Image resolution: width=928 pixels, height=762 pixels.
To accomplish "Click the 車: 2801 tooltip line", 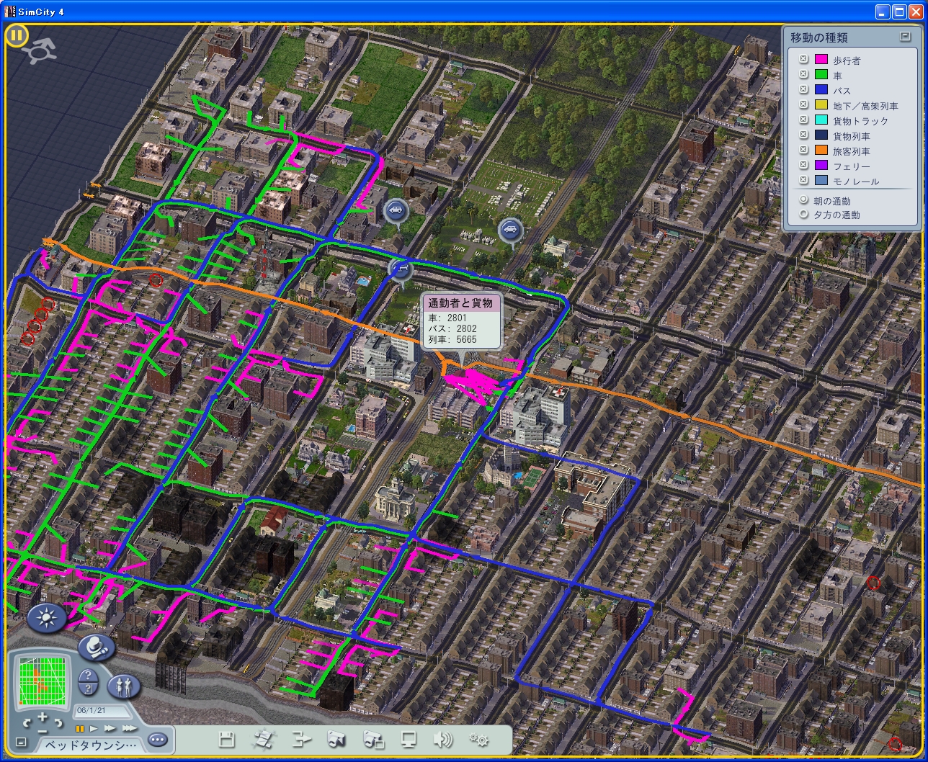I will [x=447, y=318].
